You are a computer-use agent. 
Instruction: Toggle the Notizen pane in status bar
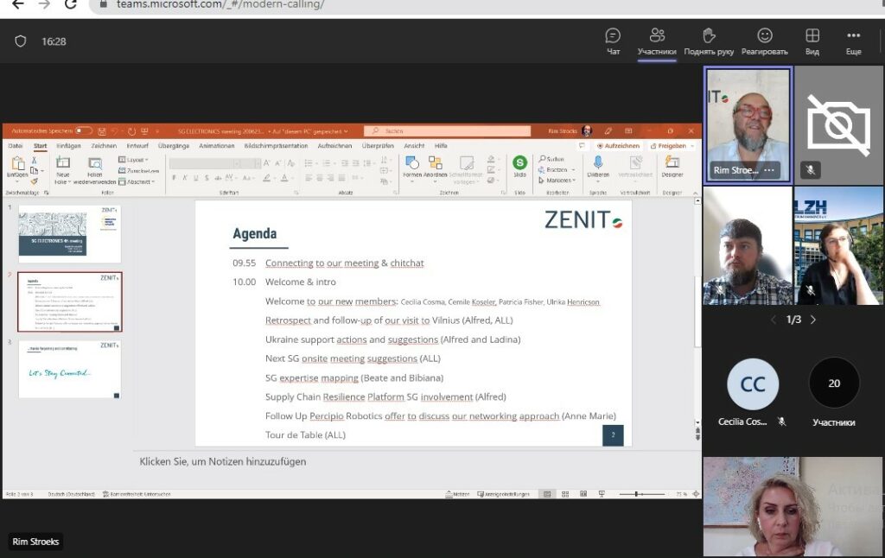(460, 494)
